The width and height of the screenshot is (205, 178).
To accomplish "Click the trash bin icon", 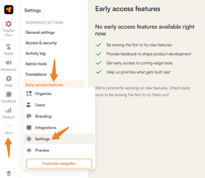I will point(9,173).
